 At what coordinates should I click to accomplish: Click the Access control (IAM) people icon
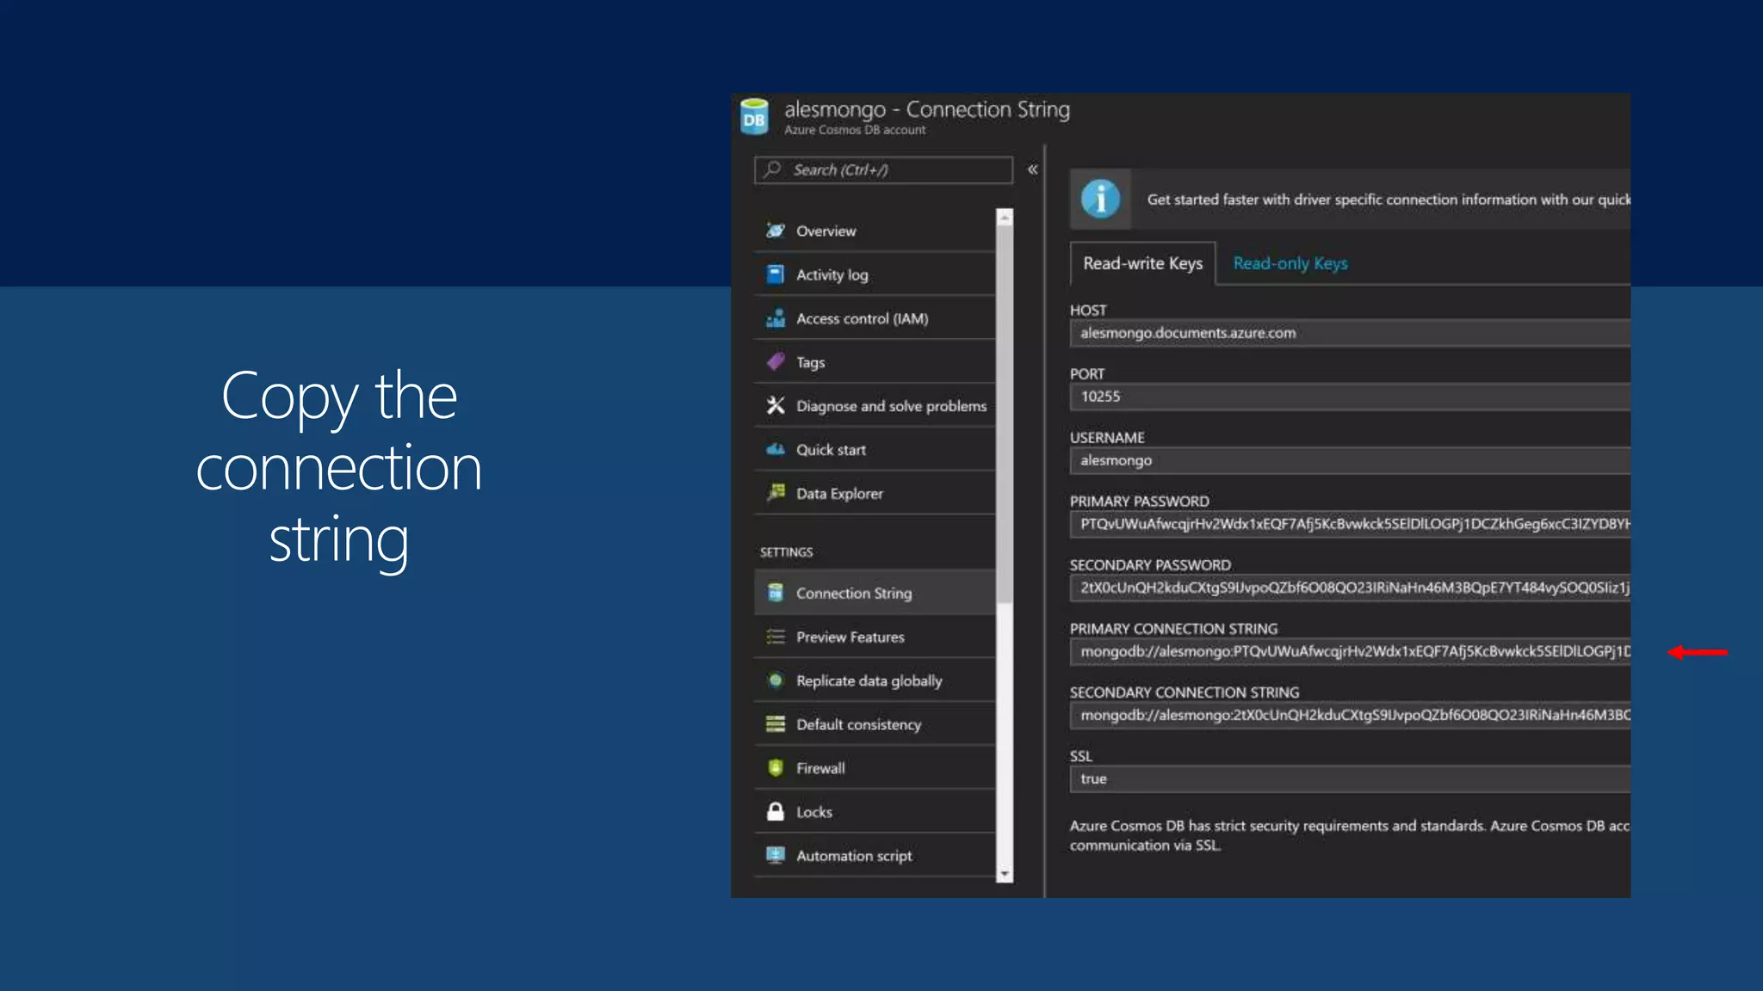click(775, 318)
